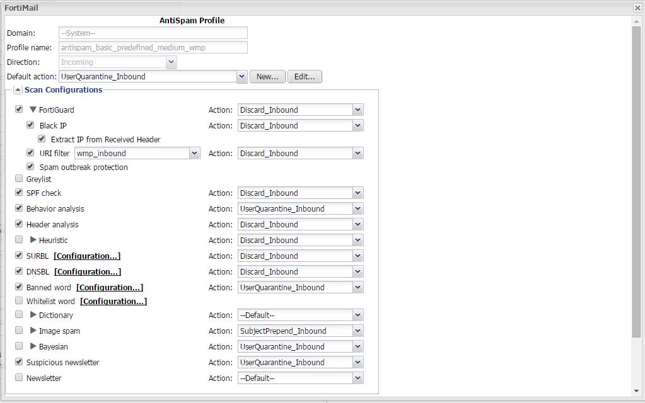Image resolution: width=645 pixels, height=403 pixels.
Task: Enable the Greylist checkbox
Action: [19, 178]
